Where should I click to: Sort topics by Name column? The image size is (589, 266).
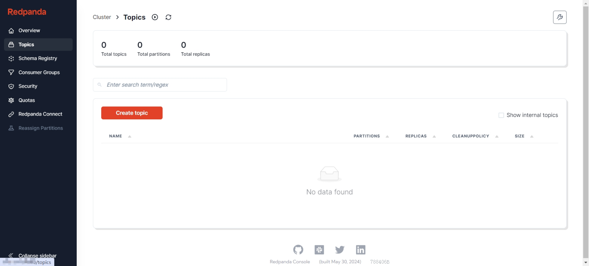point(116,136)
